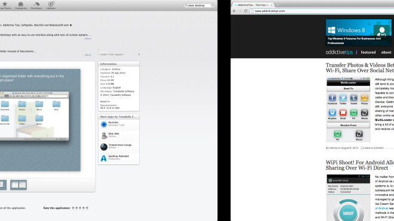
Task: Click the 'of Android' blue link text
Action: (x=381, y=208)
